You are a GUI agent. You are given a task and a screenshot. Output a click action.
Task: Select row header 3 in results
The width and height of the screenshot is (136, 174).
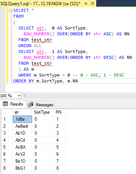click(x=7, y=133)
